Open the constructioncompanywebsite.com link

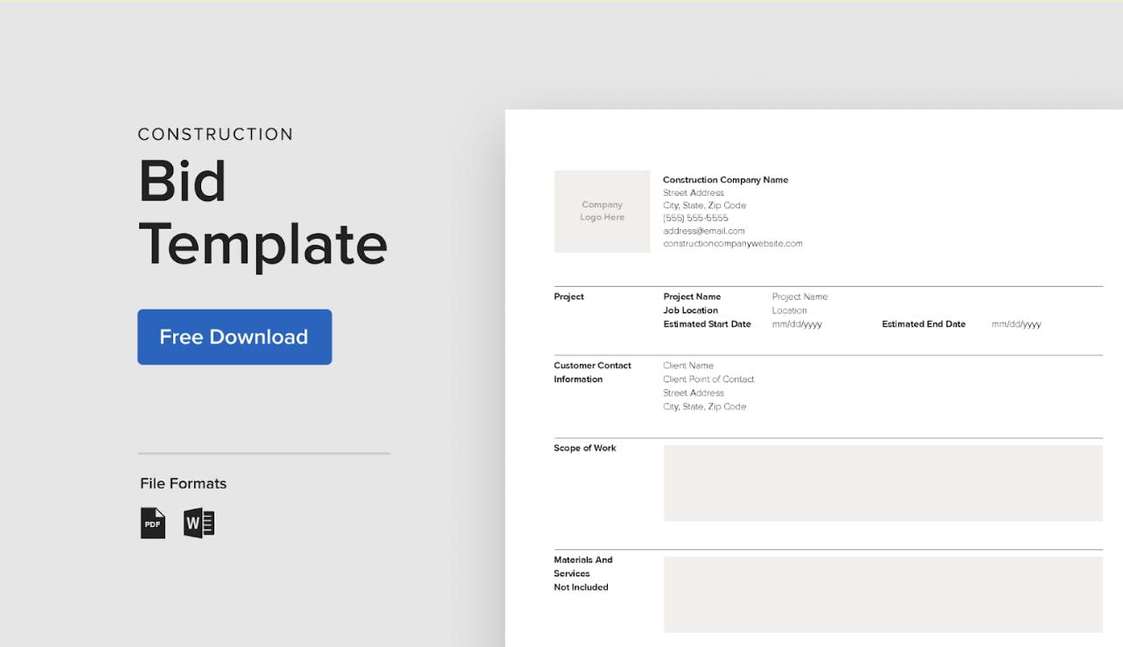(x=733, y=243)
